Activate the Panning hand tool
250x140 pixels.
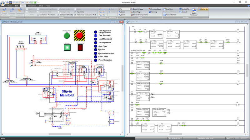153,12
